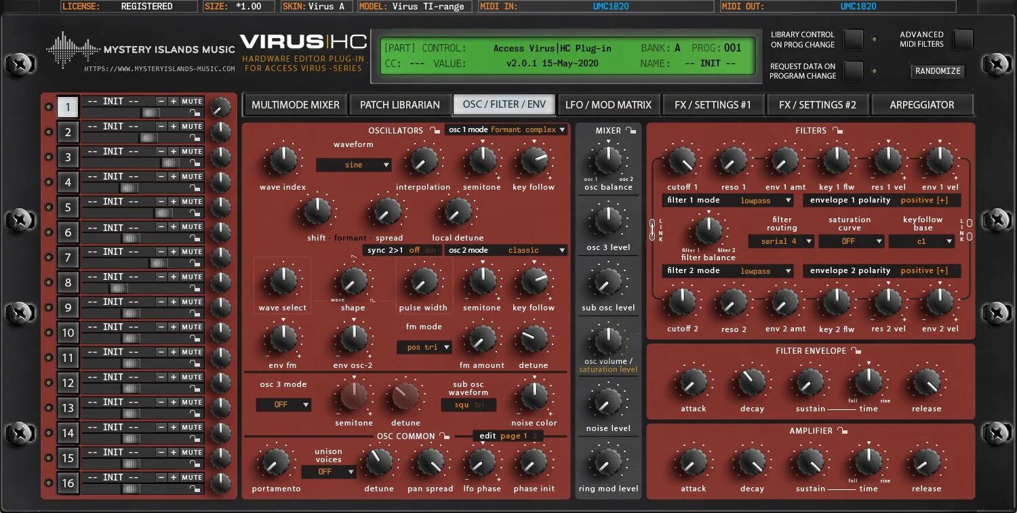The image size is (1017, 513).
Task: Open the osc 3 mode dropdown
Action: click(283, 405)
